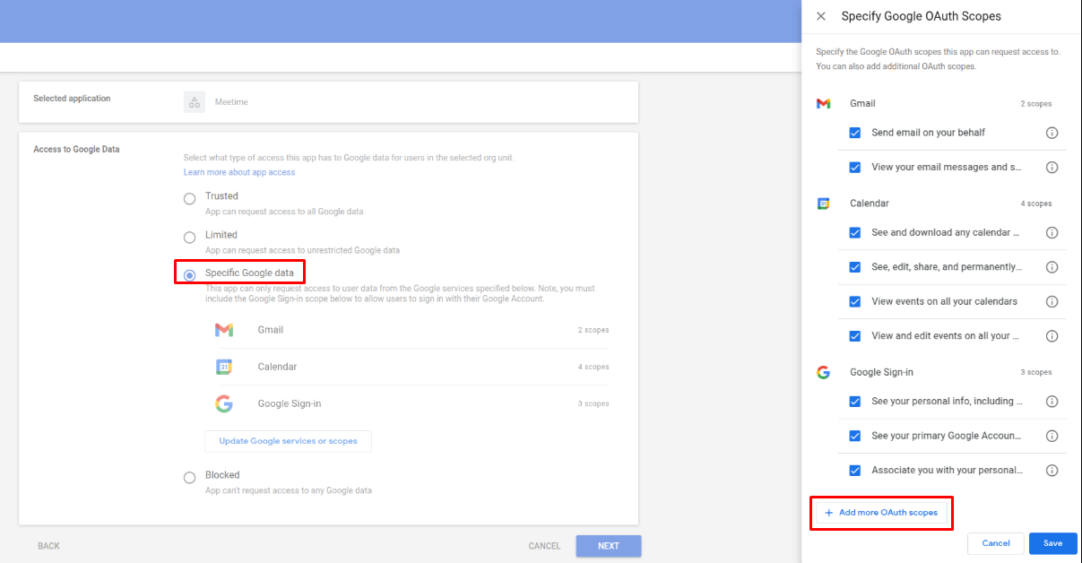Click the Gmail icon in the Specific Google data list
Image resolution: width=1082 pixels, height=563 pixels.
(224, 330)
